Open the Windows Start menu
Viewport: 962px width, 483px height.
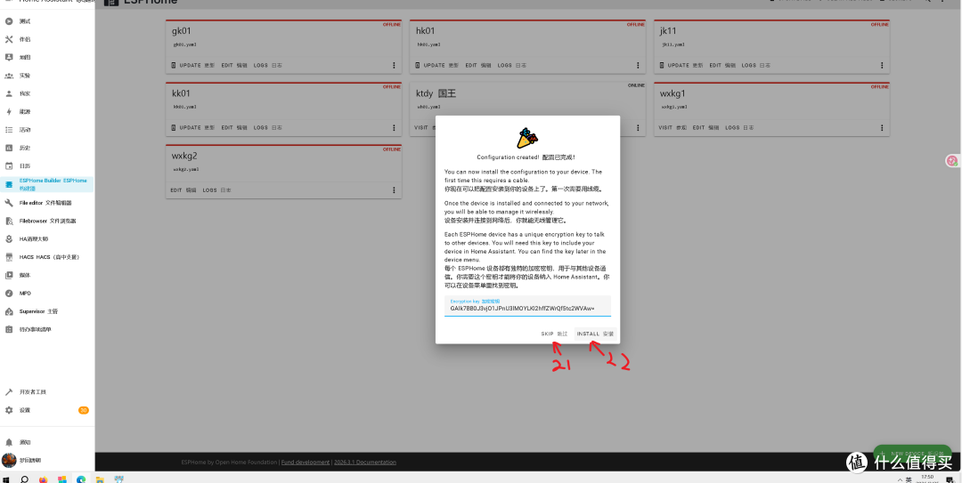[x=7, y=479]
